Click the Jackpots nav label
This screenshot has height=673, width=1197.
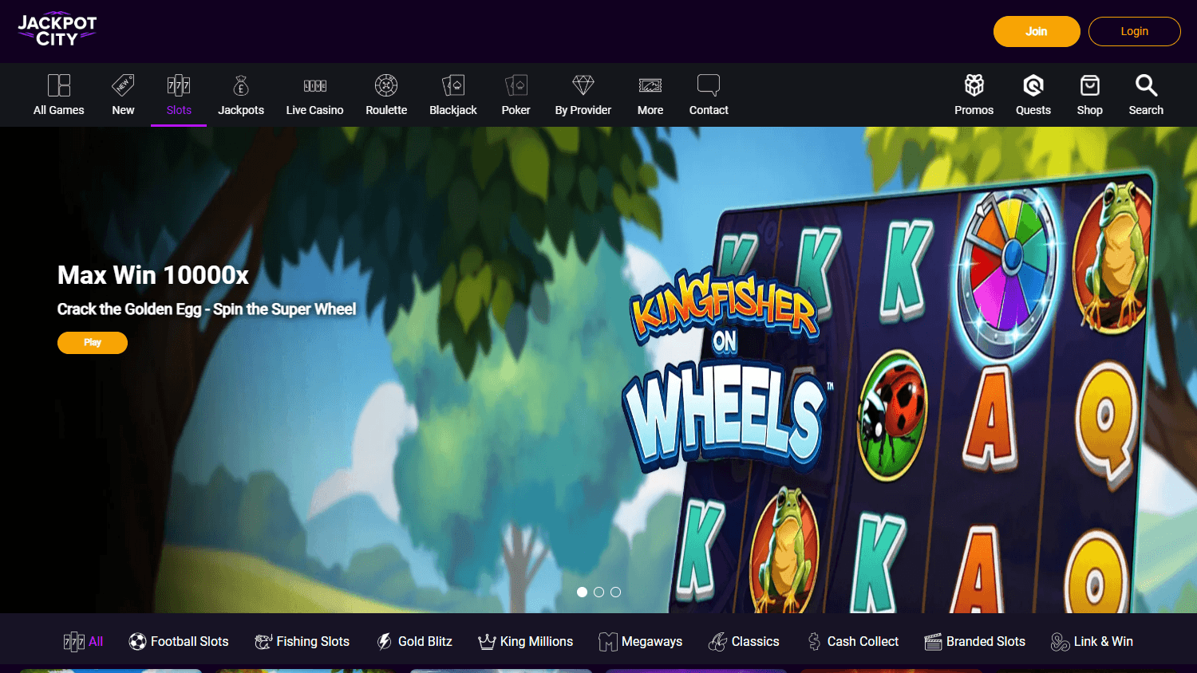[x=241, y=110]
